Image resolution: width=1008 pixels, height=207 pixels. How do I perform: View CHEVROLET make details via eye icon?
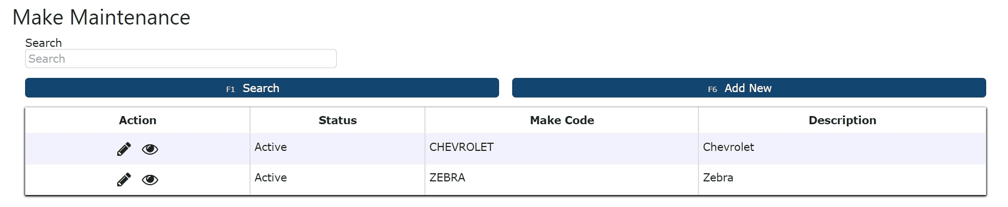[x=150, y=149]
